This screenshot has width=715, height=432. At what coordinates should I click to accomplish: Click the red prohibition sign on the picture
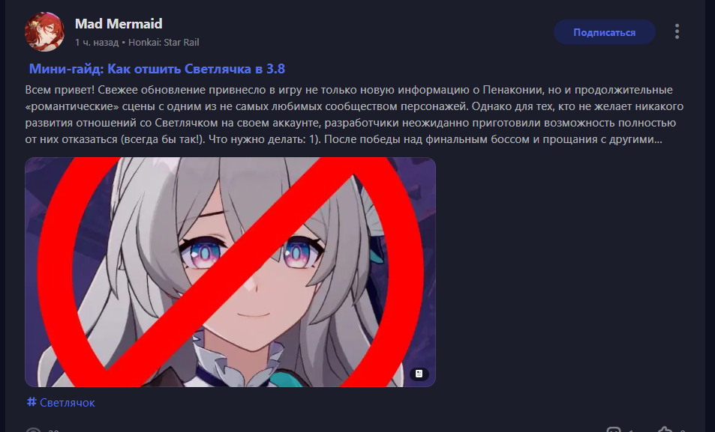230,272
